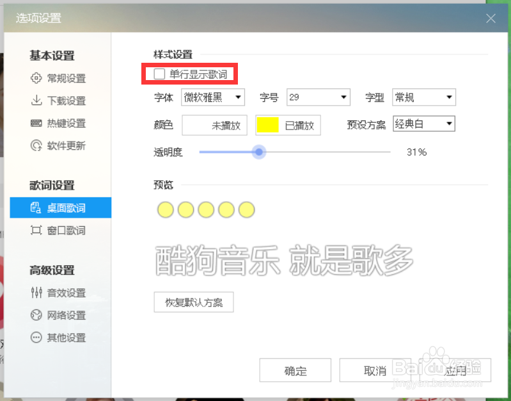This screenshot has height=401, width=511.
Task: Pick the 未播放 lyric color
Action: [x=214, y=125]
